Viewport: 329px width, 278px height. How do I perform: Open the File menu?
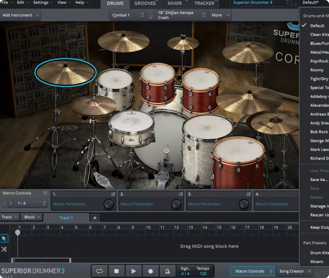pos(7,2)
